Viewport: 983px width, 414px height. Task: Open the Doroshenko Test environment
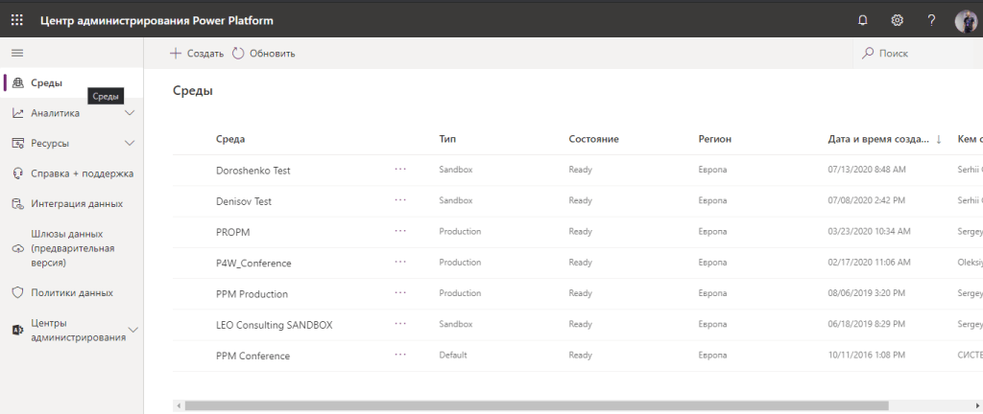click(x=253, y=171)
